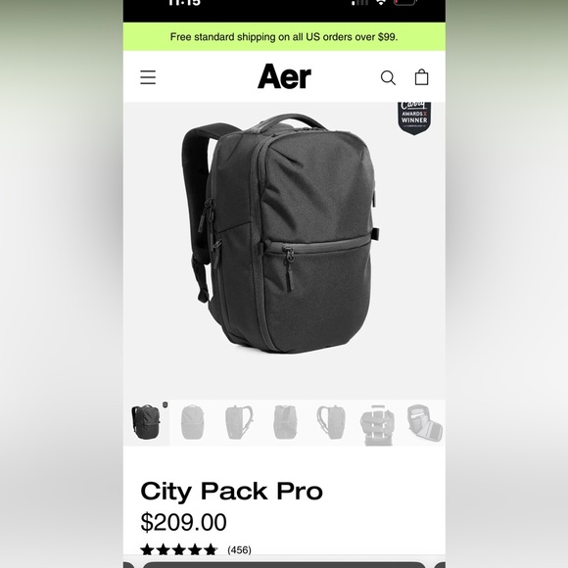Screen dimensions: 568x568
Task: Click the City Pack Pro title
Action: 231,492
